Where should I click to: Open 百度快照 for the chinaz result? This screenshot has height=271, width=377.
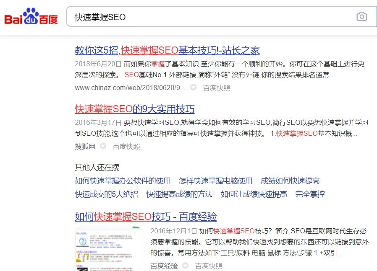(x=216, y=88)
